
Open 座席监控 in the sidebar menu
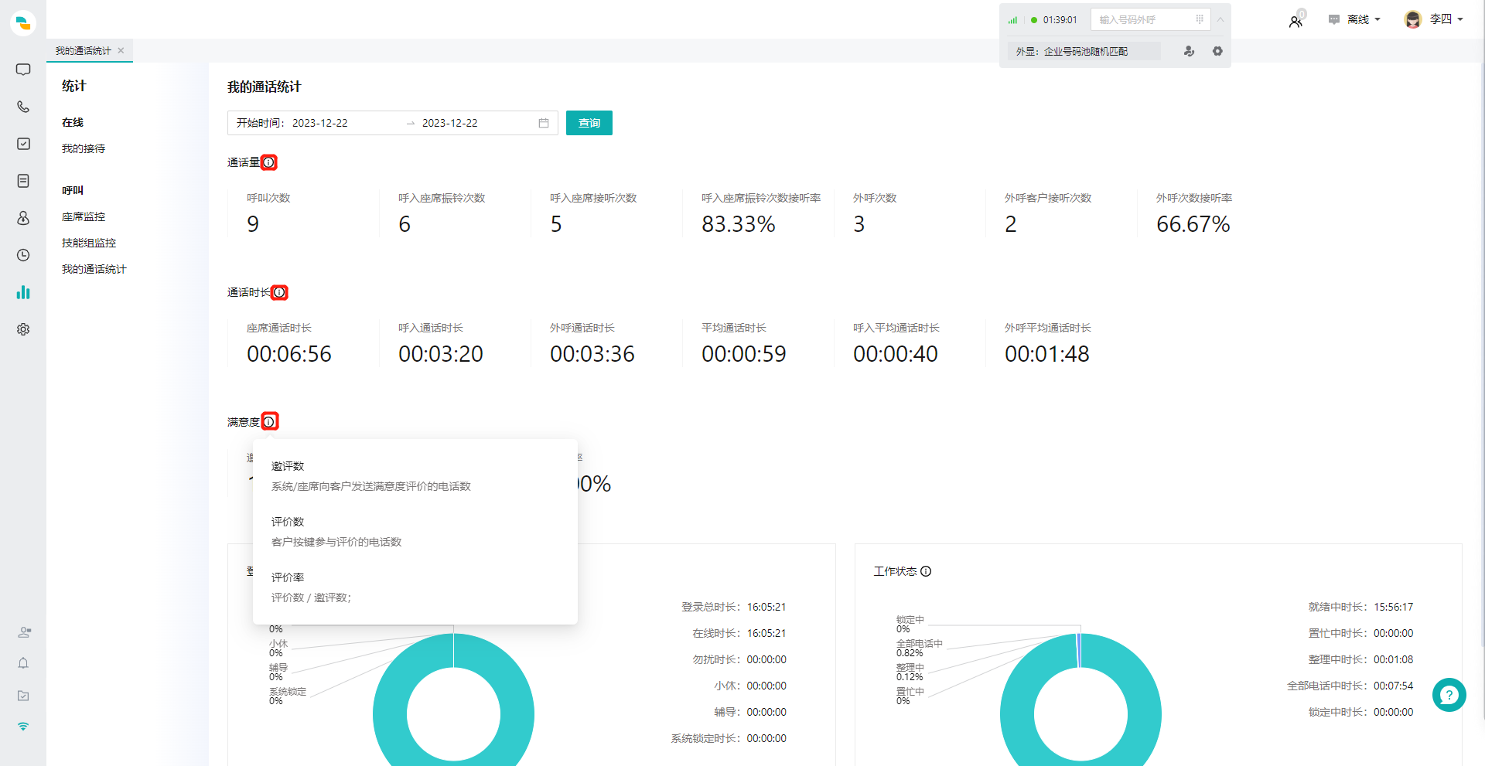(84, 216)
